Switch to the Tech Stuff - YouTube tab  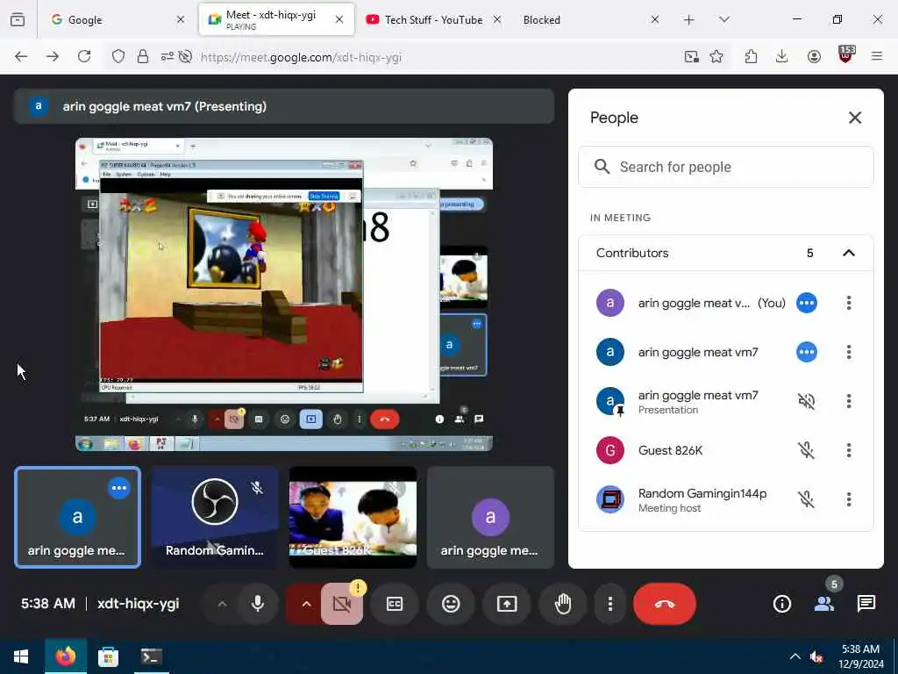[433, 19]
